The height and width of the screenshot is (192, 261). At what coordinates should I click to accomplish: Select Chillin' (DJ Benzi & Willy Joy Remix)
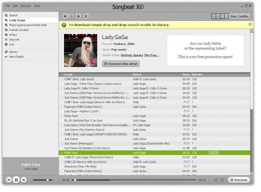pos(155,162)
